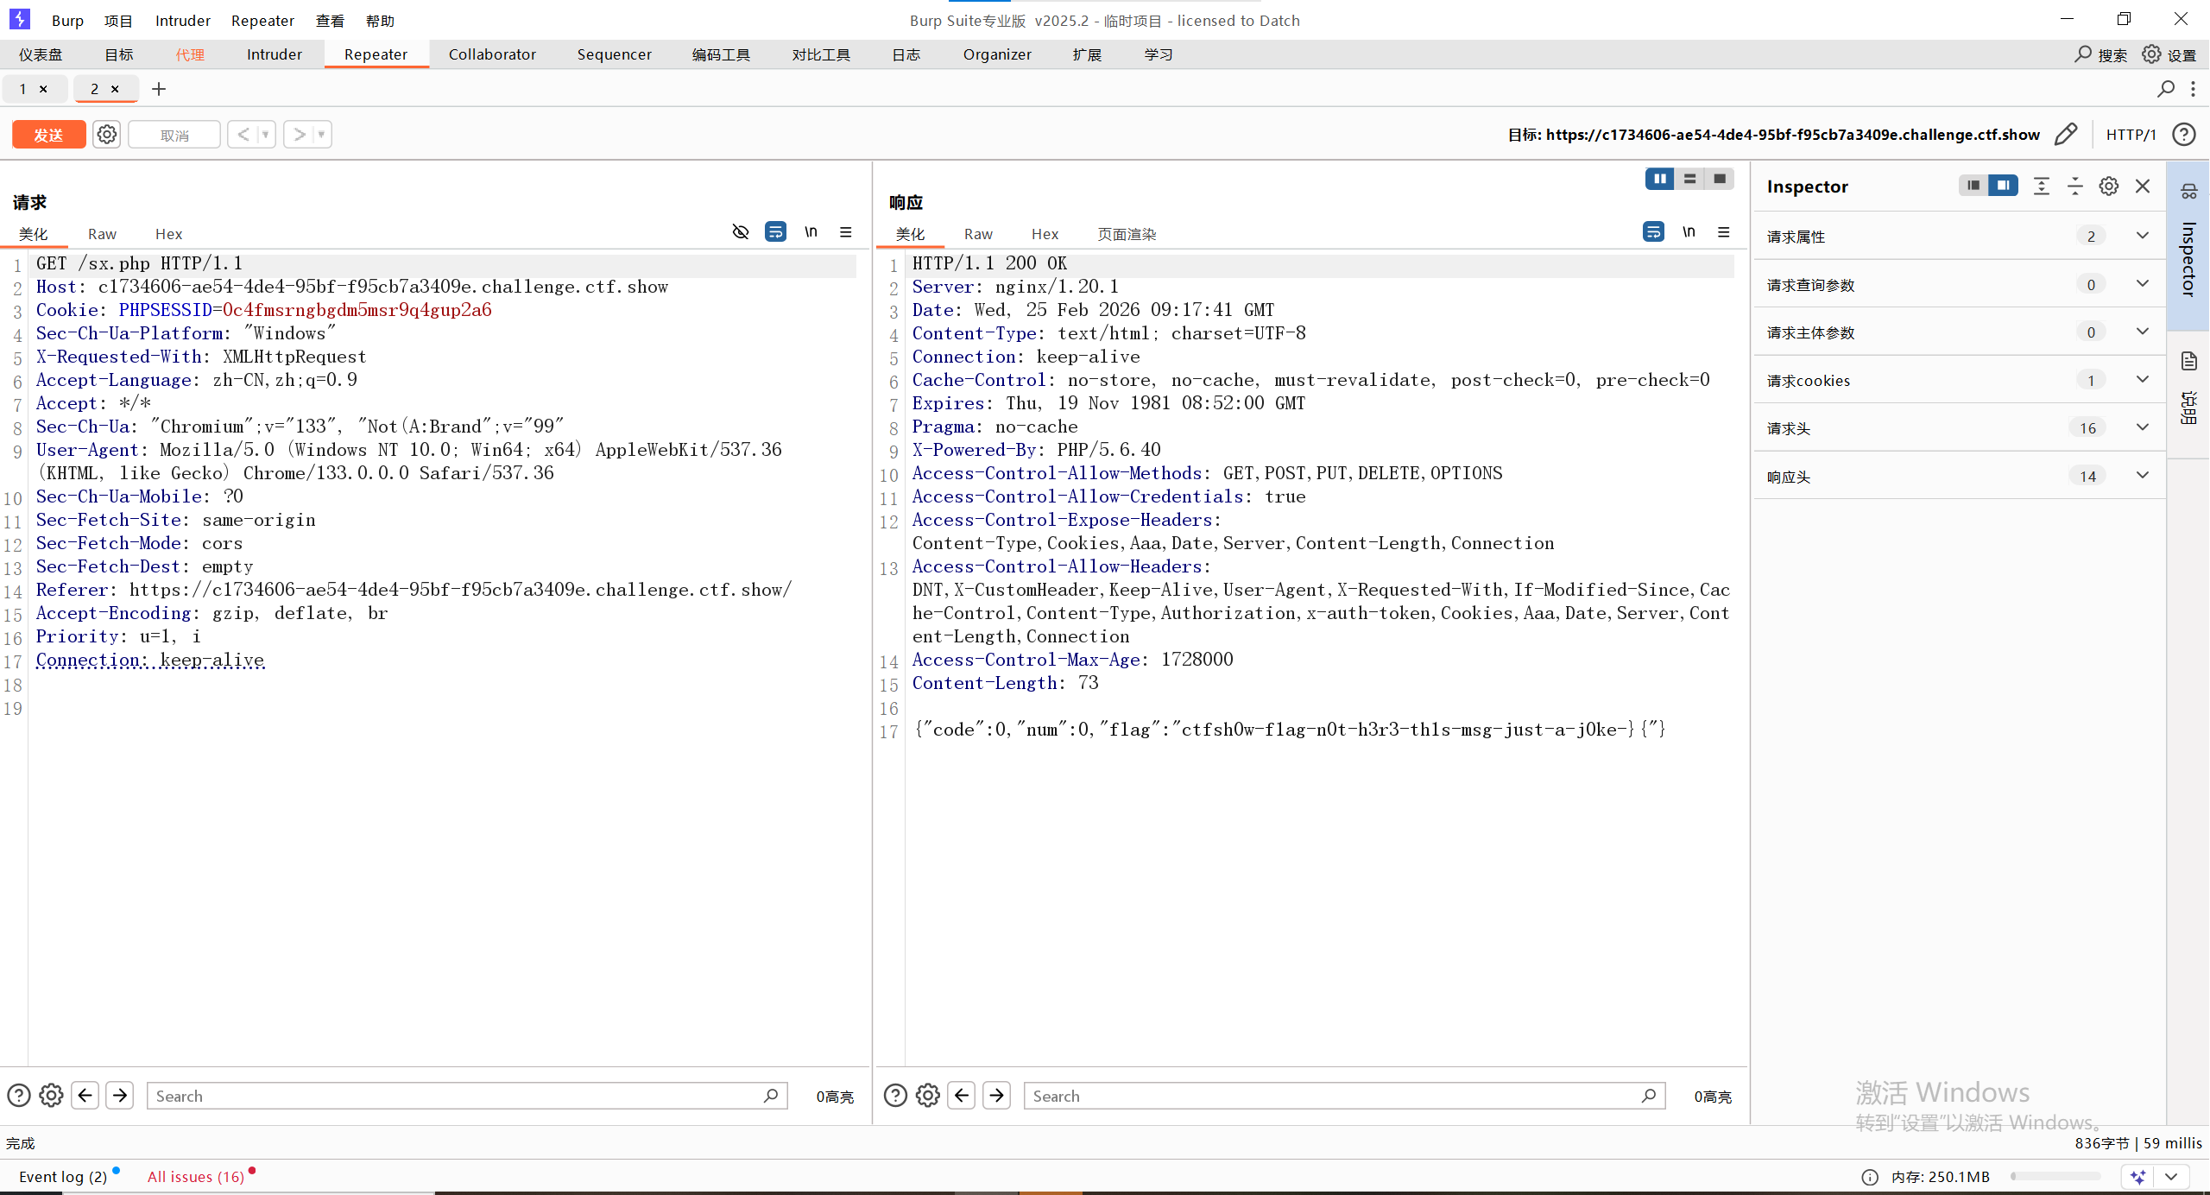Switch to the response 页面渲染 tab

point(1126,234)
